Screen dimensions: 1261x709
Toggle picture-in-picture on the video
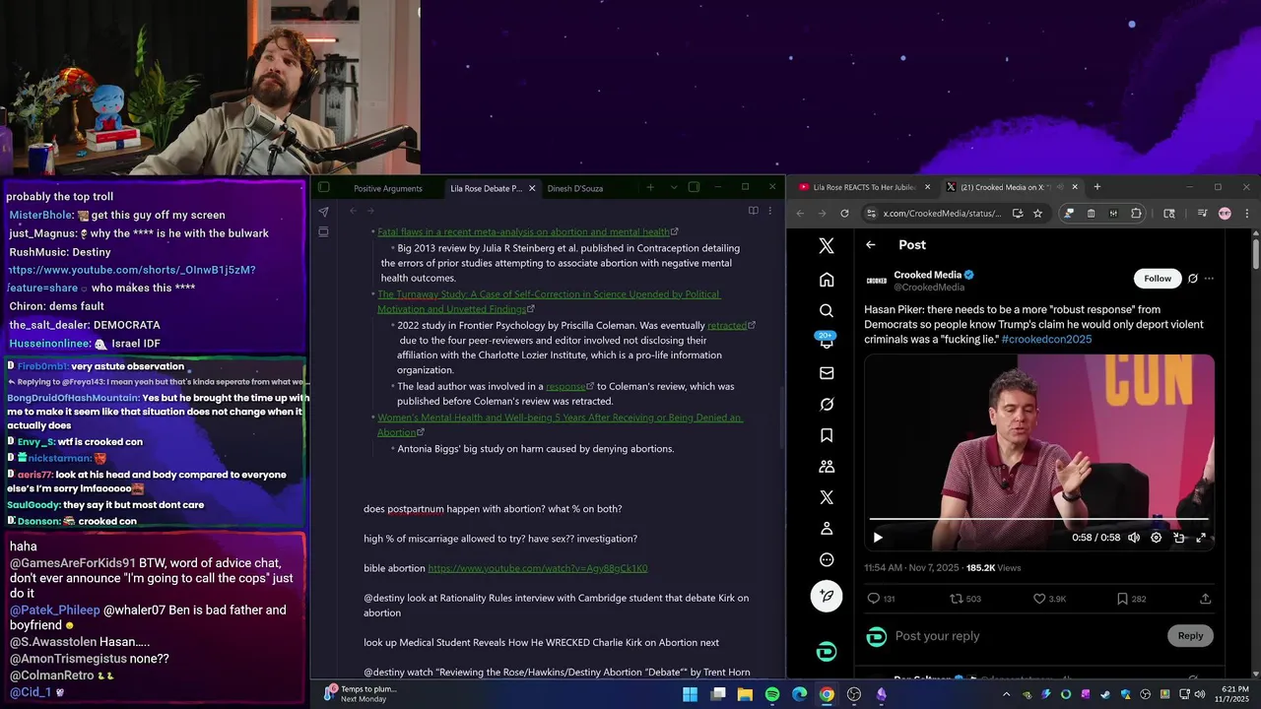[x=1179, y=538]
